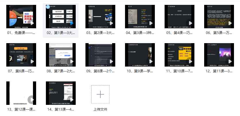Click play icon on video 06 第5课
This screenshot has height=116, width=240.
pyautogui.click(x=230, y=23)
